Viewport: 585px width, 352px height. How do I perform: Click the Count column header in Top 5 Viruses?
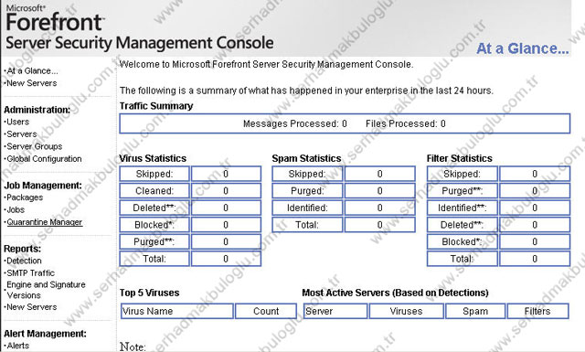(266, 311)
